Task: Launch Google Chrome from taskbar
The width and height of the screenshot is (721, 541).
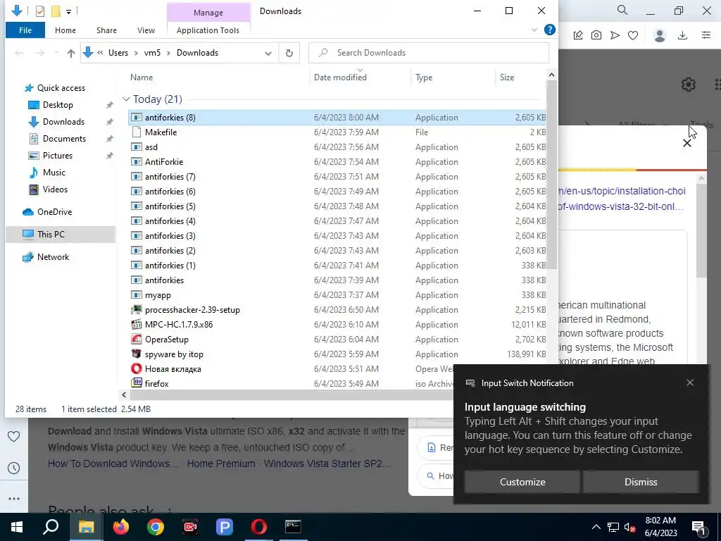Action: point(156,527)
